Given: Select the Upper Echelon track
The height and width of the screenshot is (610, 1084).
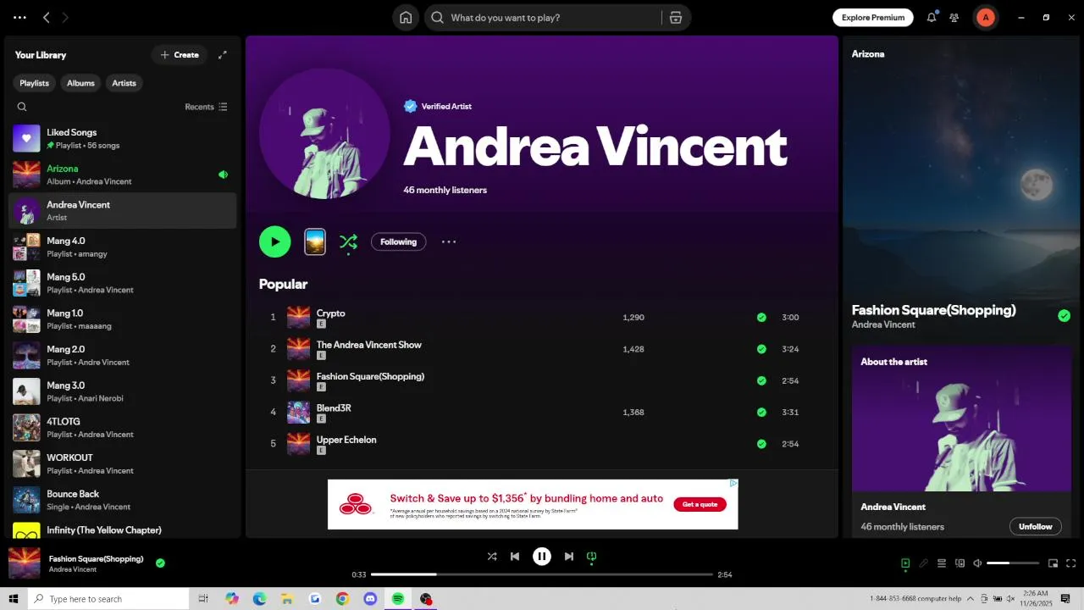Looking at the screenshot, I should pyautogui.click(x=542, y=444).
